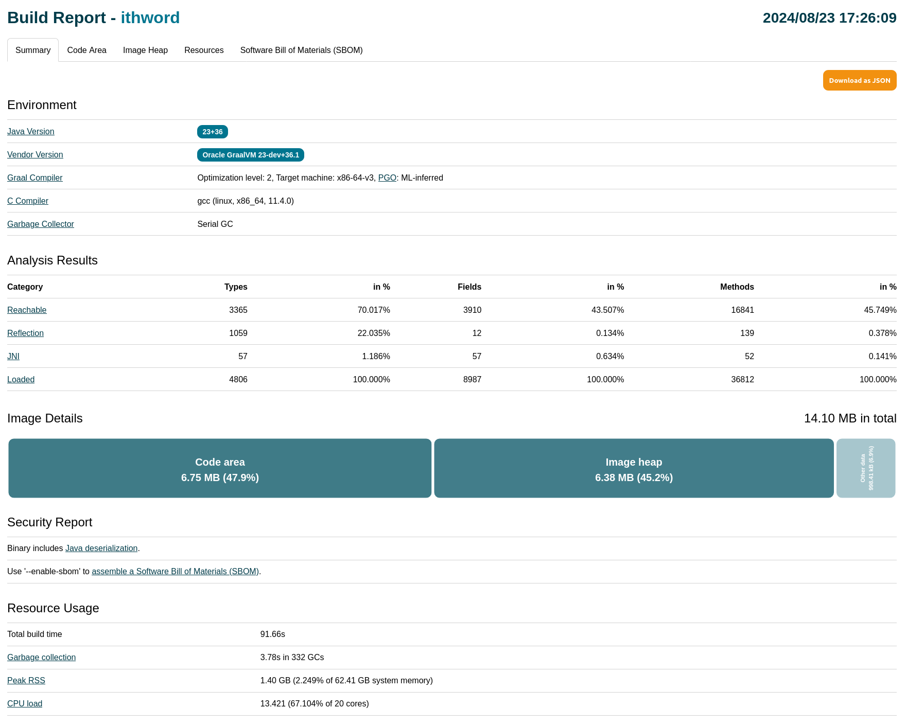This screenshot has height=726, width=906.
Task: Click the Peak RSS link
Action: click(x=26, y=681)
